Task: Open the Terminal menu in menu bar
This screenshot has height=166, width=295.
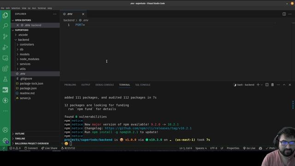Action: coord(41,8)
